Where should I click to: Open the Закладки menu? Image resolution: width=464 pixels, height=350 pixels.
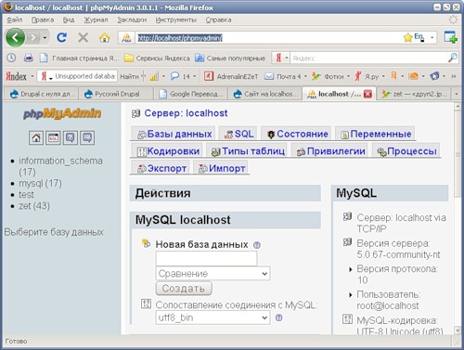132,19
